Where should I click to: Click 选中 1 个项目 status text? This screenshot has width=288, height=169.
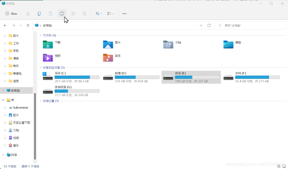click(30, 166)
